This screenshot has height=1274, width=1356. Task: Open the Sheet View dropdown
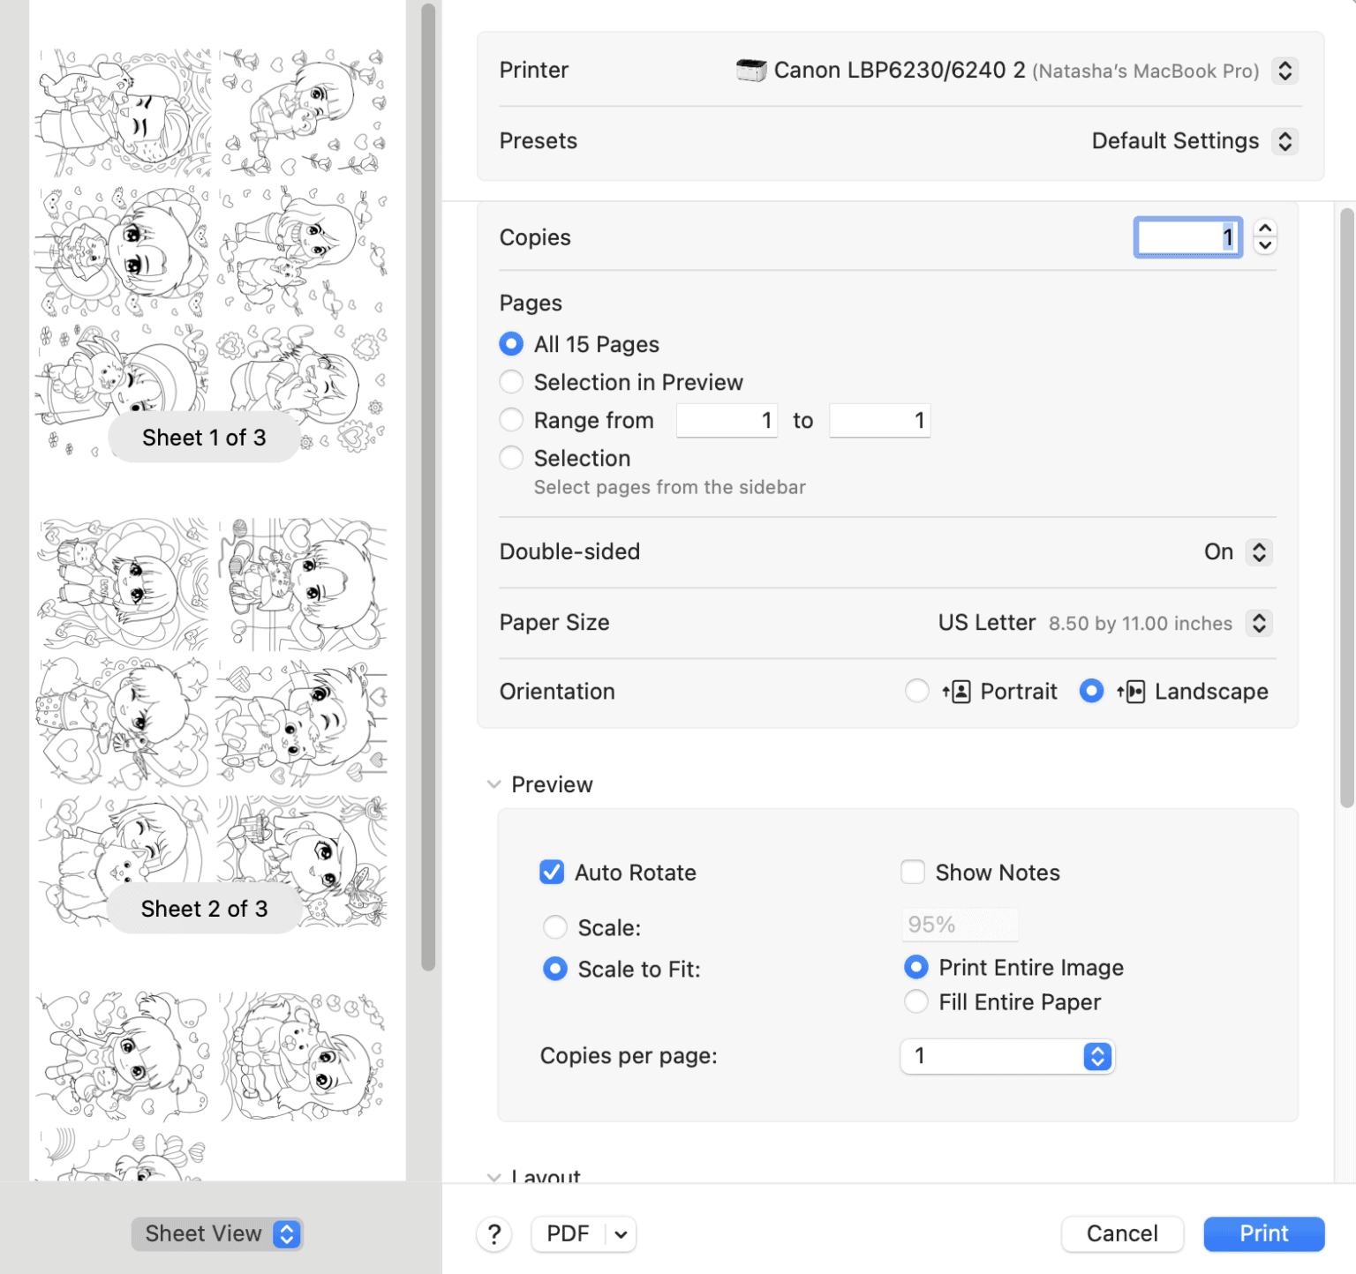(217, 1234)
